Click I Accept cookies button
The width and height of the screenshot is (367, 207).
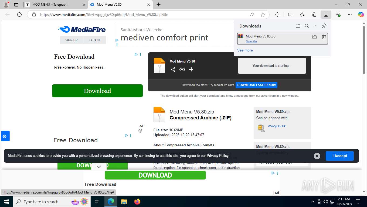[x=340, y=156]
